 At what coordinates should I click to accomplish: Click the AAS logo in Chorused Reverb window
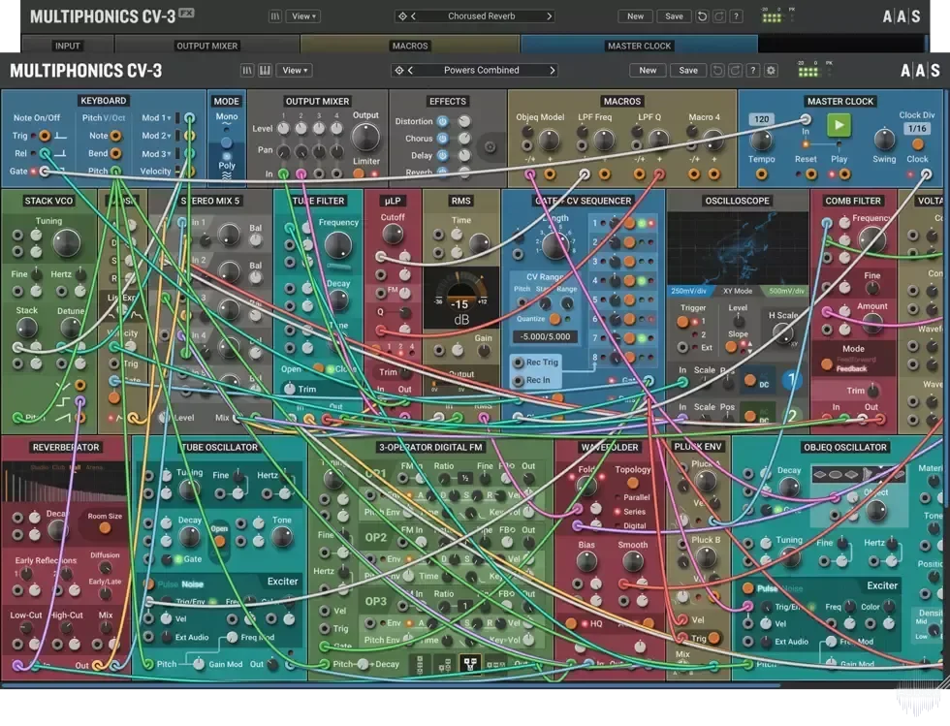pos(902,16)
